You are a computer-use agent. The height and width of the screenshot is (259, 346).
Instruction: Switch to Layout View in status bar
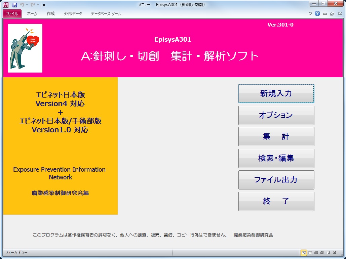pos(328,253)
